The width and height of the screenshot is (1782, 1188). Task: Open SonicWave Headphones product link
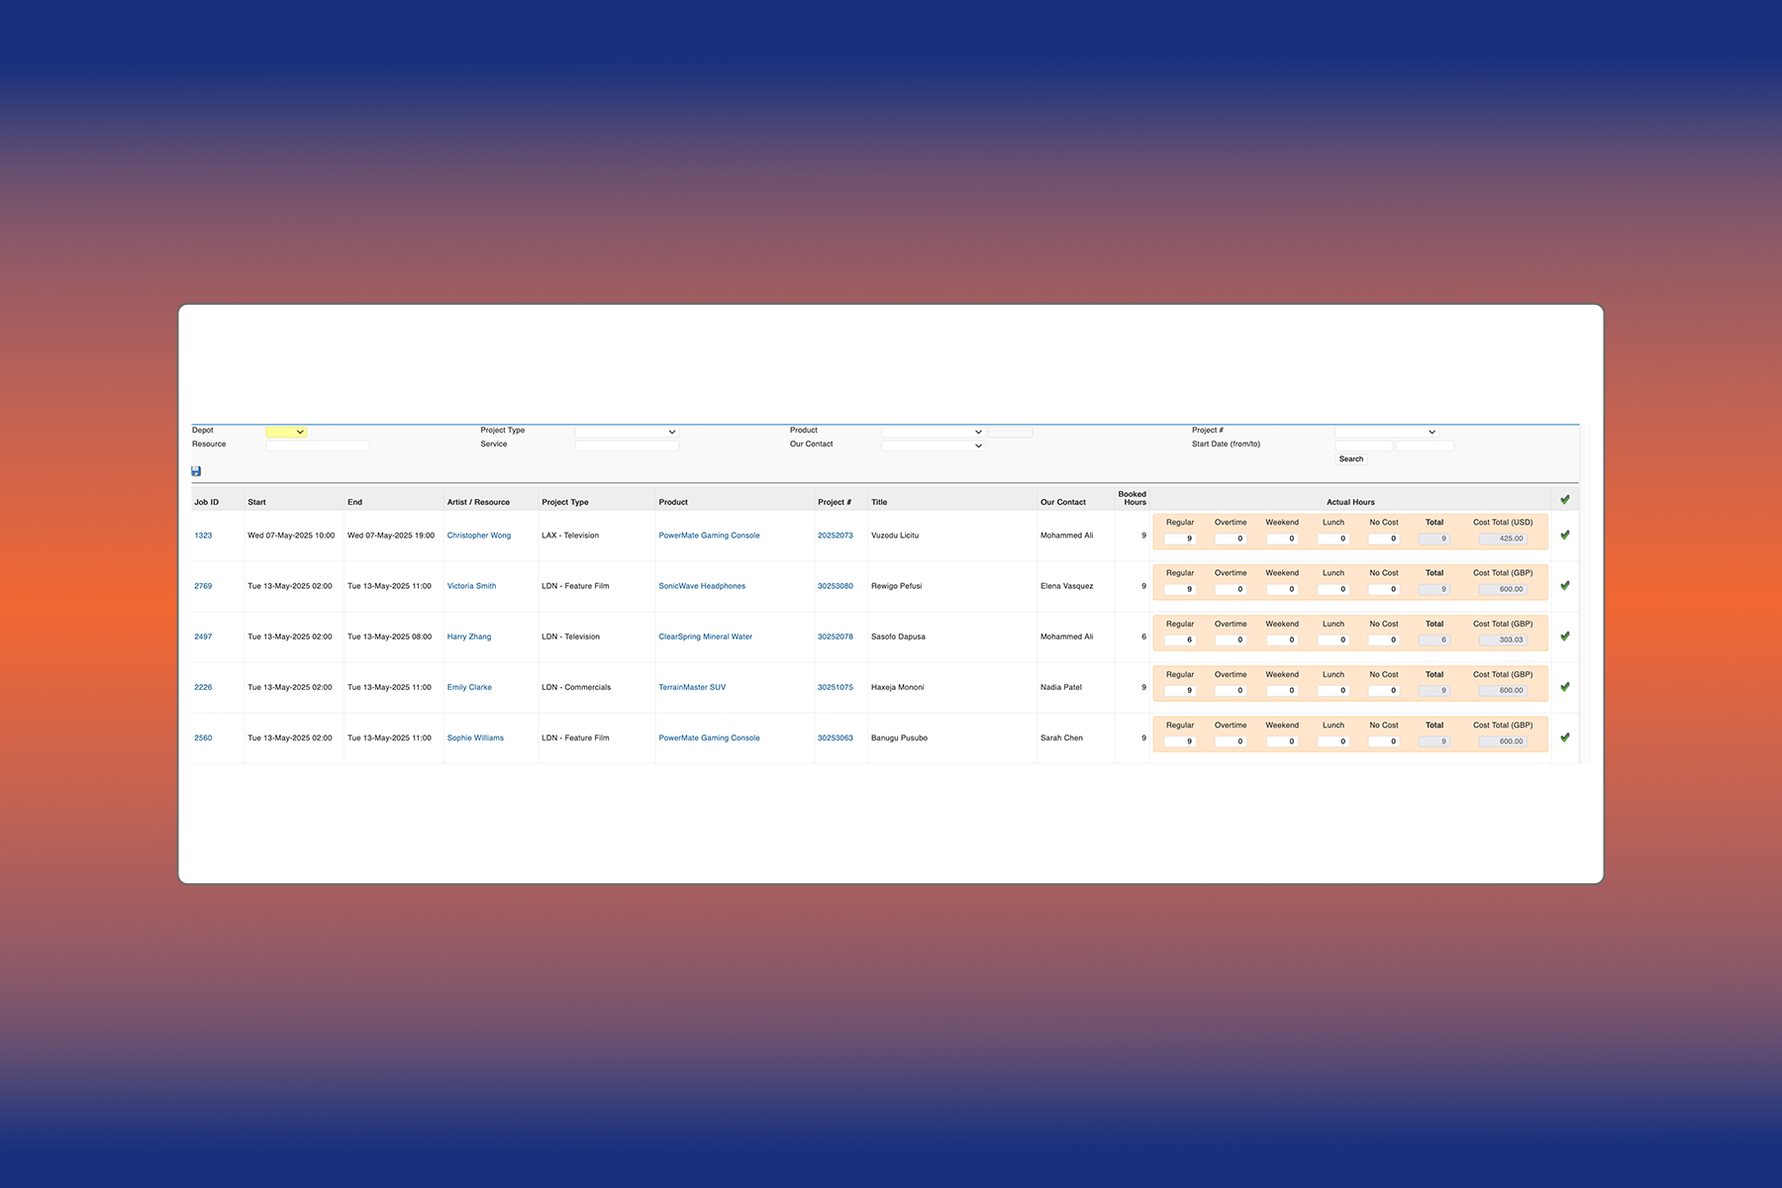[x=702, y=586]
